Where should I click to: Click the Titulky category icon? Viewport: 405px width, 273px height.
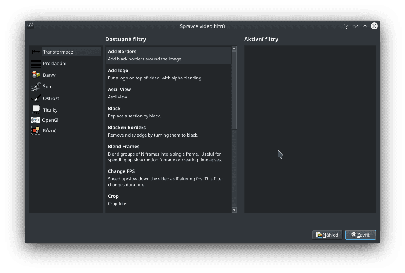pos(35,110)
